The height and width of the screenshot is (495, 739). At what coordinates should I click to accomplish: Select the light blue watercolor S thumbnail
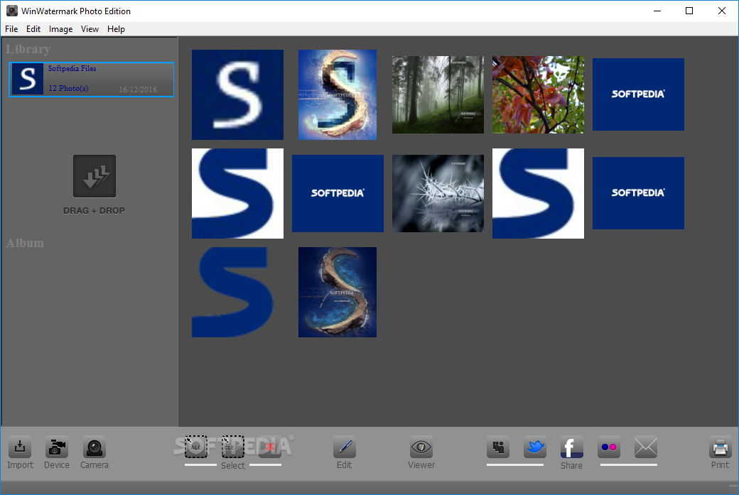point(338,94)
